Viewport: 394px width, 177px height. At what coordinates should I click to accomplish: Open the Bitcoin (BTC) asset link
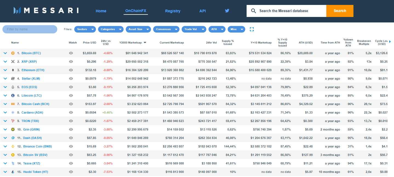(31, 53)
